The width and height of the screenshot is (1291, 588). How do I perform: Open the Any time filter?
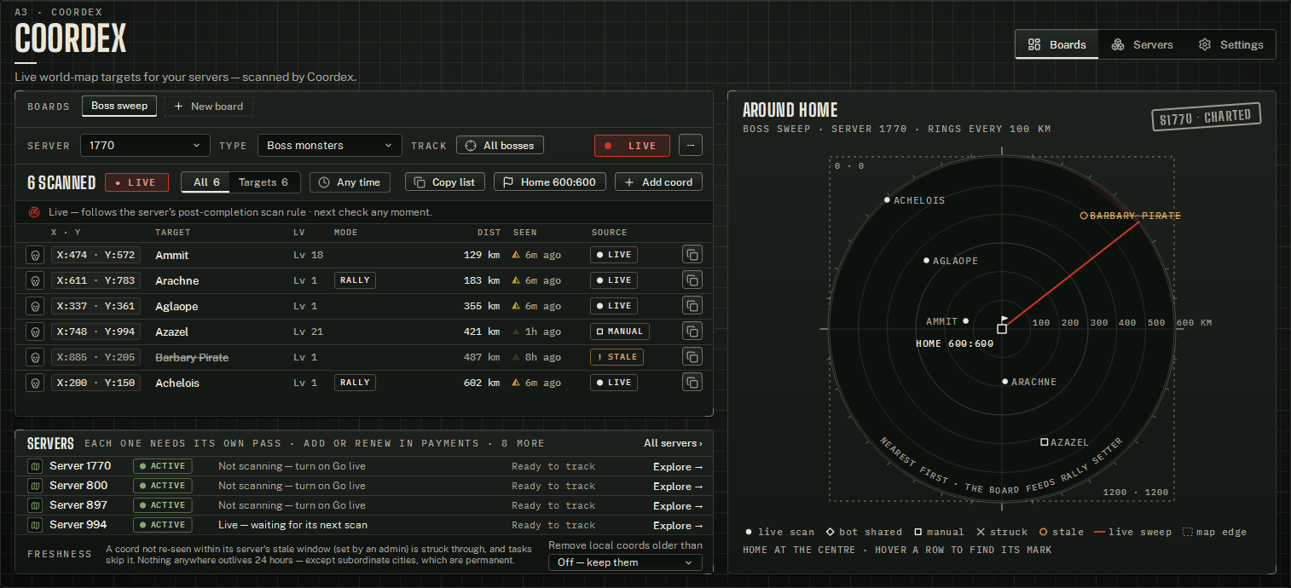click(x=350, y=182)
